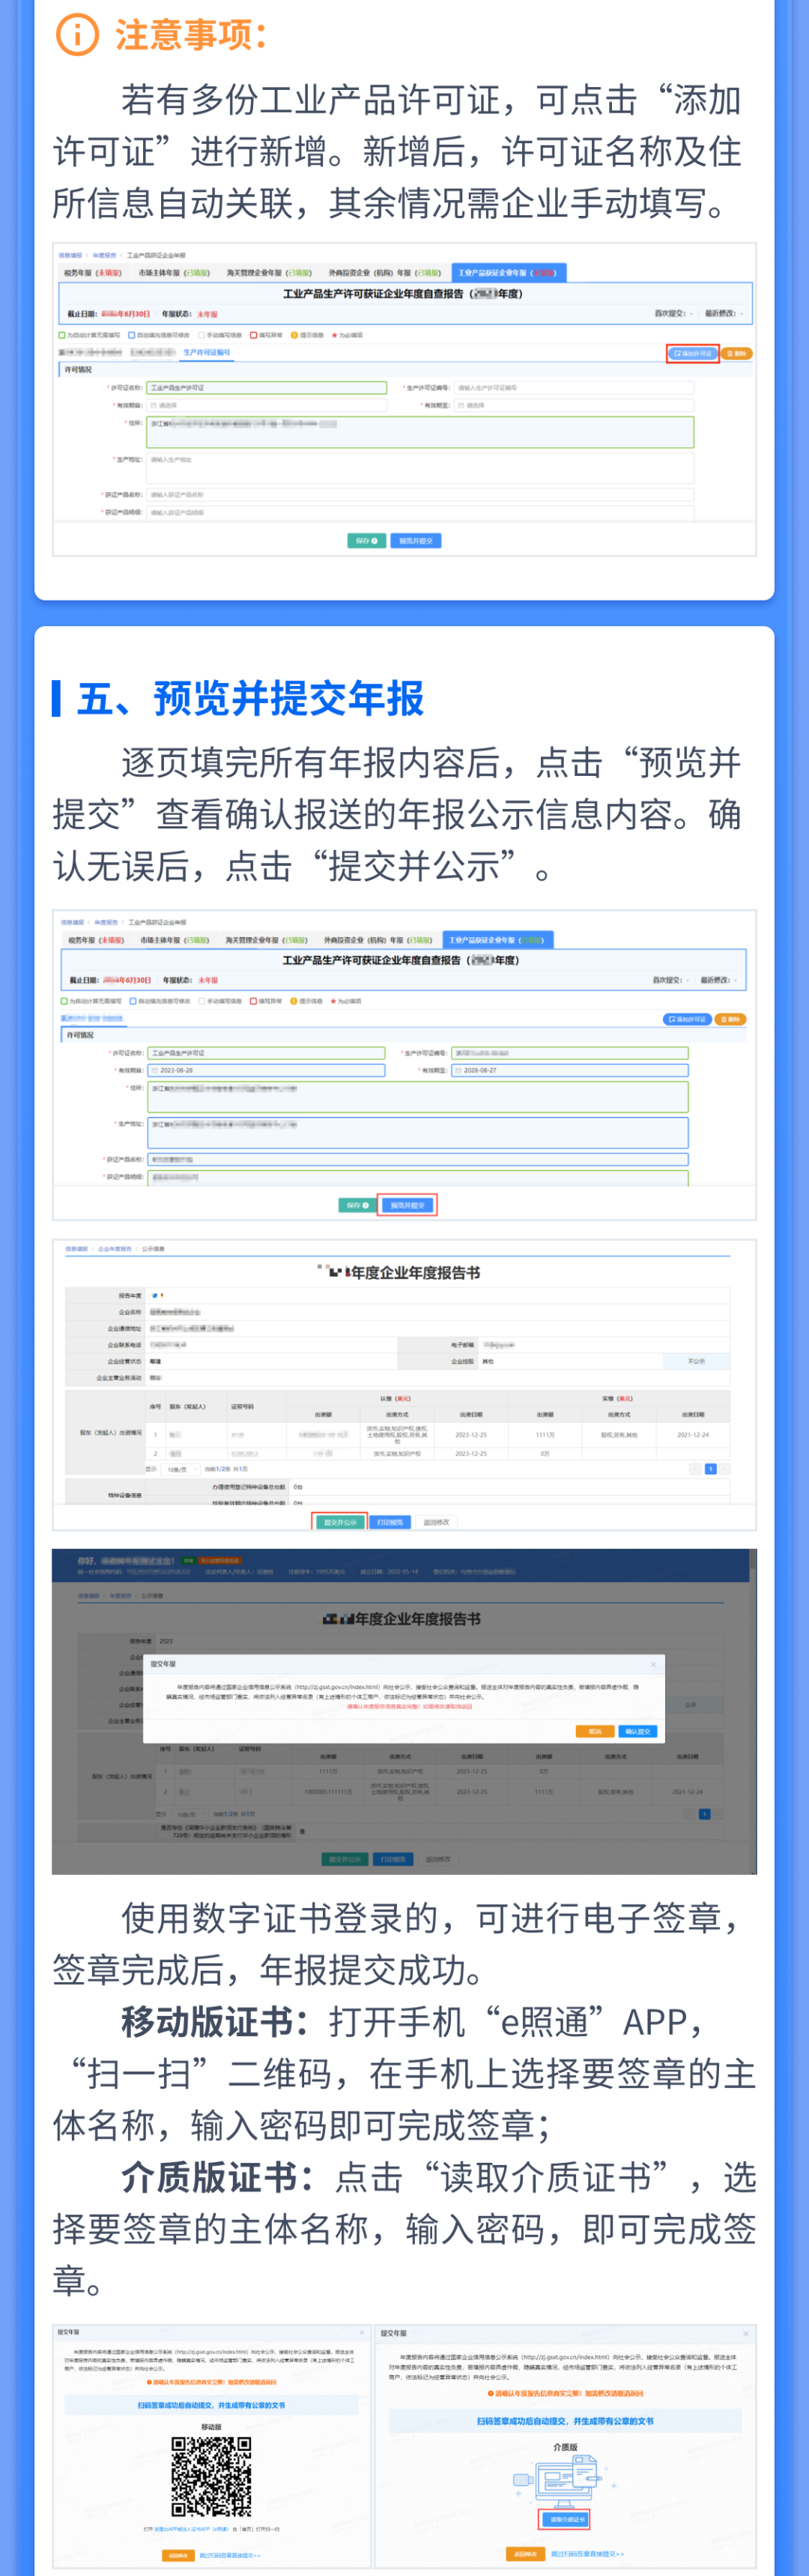The height and width of the screenshot is (2576, 809).
Task: Click the orange 取消 button in dialog
Action: point(596,1731)
